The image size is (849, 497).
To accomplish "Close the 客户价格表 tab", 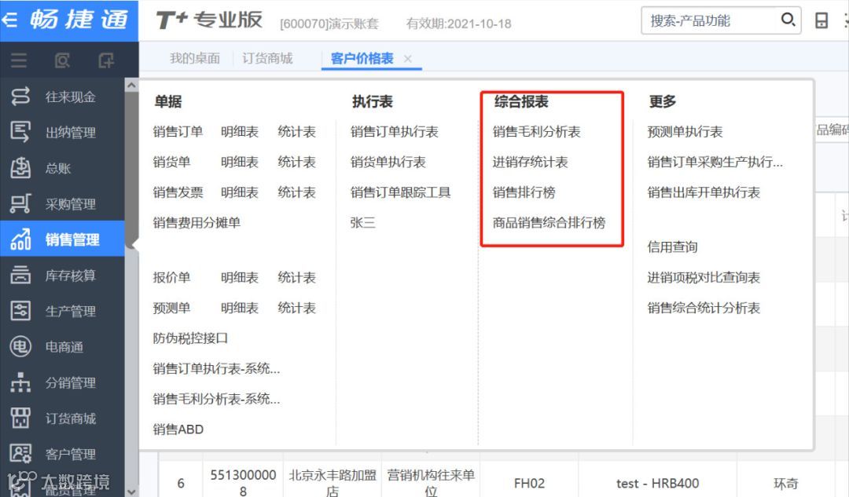I will (408, 58).
